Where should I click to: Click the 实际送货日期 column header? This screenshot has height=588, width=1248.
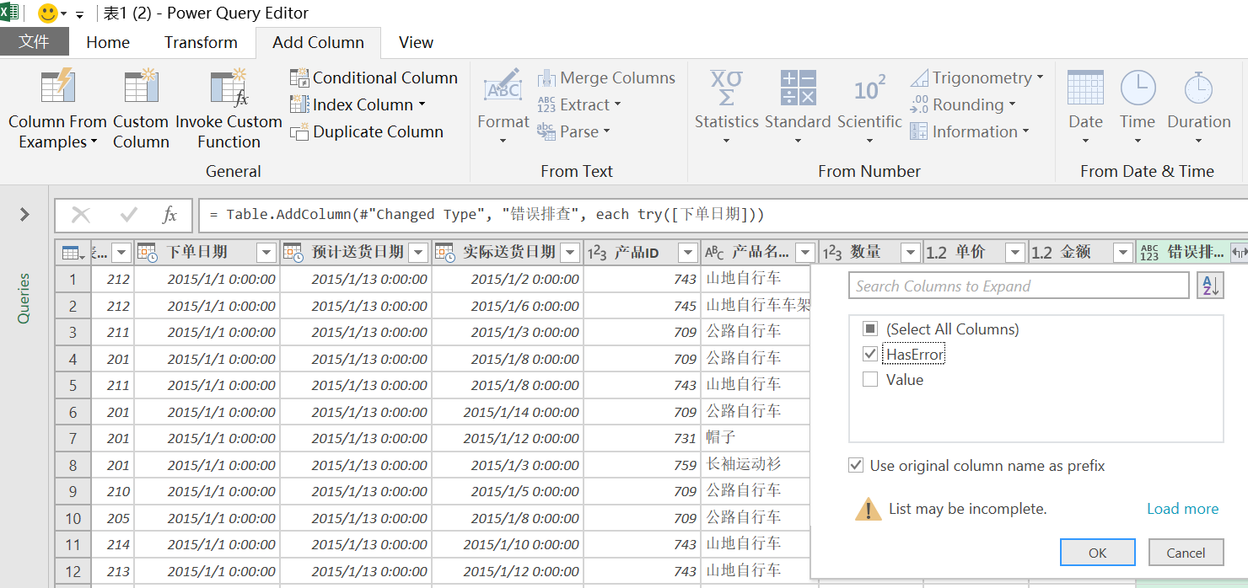(x=508, y=252)
